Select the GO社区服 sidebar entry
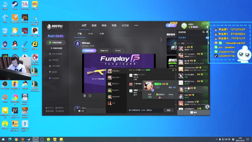Viewport: 252px width, 142px height. pyautogui.click(x=54, y=78)
